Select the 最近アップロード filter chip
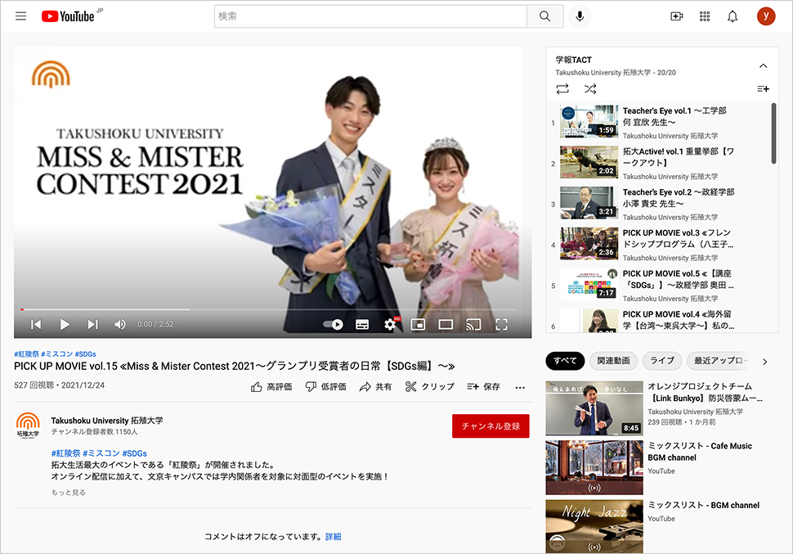This screenshot has height=554, width=793. 719,361
